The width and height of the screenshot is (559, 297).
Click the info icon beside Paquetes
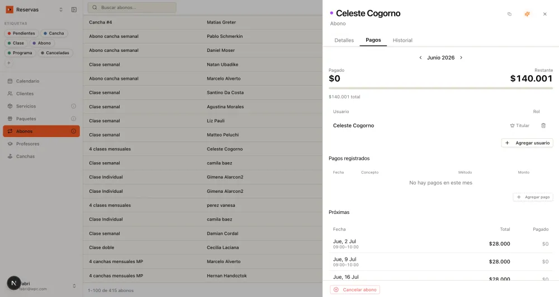pos(73,119)
